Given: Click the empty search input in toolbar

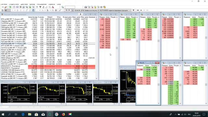Looking at the screenshot, I should pyautogui.click(x=70, y=7).
